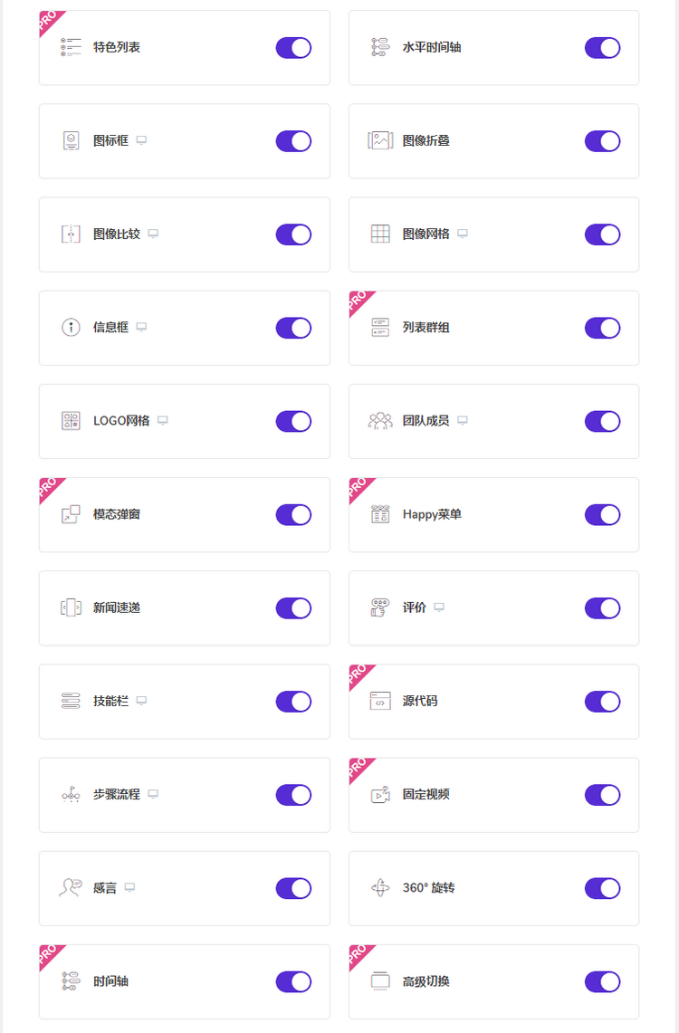Click the 模态弹窗 widget label
This screenshot has width=679, height=1033.
[117, 514]
